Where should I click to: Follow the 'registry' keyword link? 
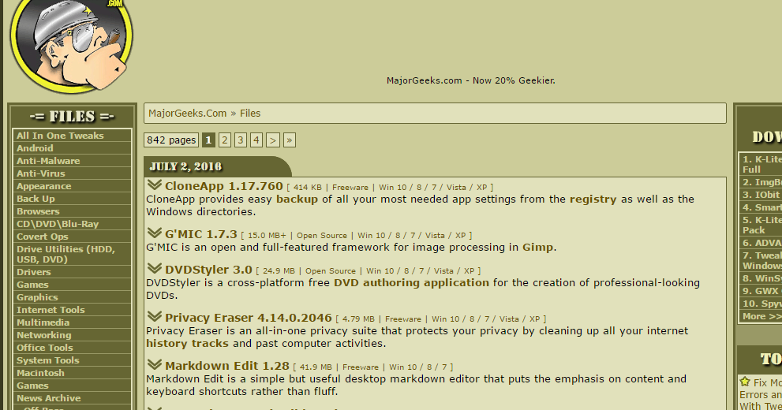tap(593, 199)
